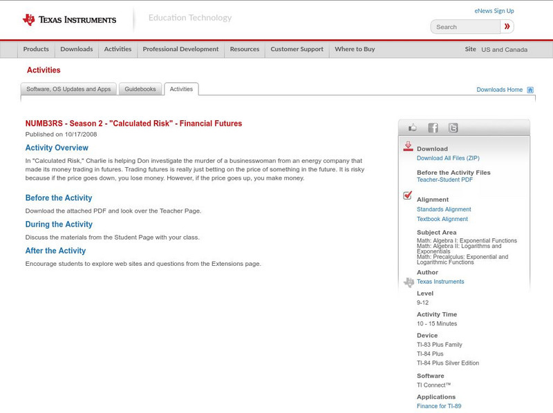Click the After the Activity heading
Viewport: 553px width, 413px height.
(x=56, y=251)
